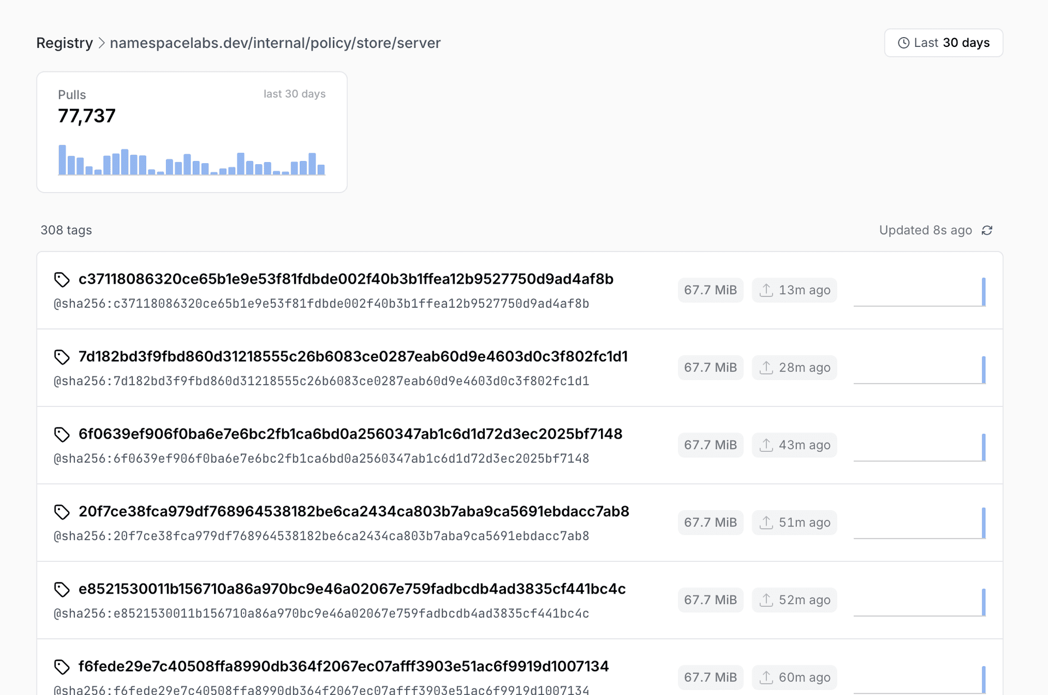Click the tag icon next to 7d182bd3f9fbd tag
The image size is (1048, 695).
62,357
